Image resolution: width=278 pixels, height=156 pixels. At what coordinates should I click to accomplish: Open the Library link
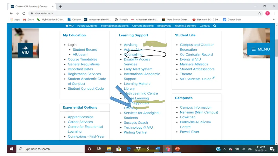pos(129,89)
